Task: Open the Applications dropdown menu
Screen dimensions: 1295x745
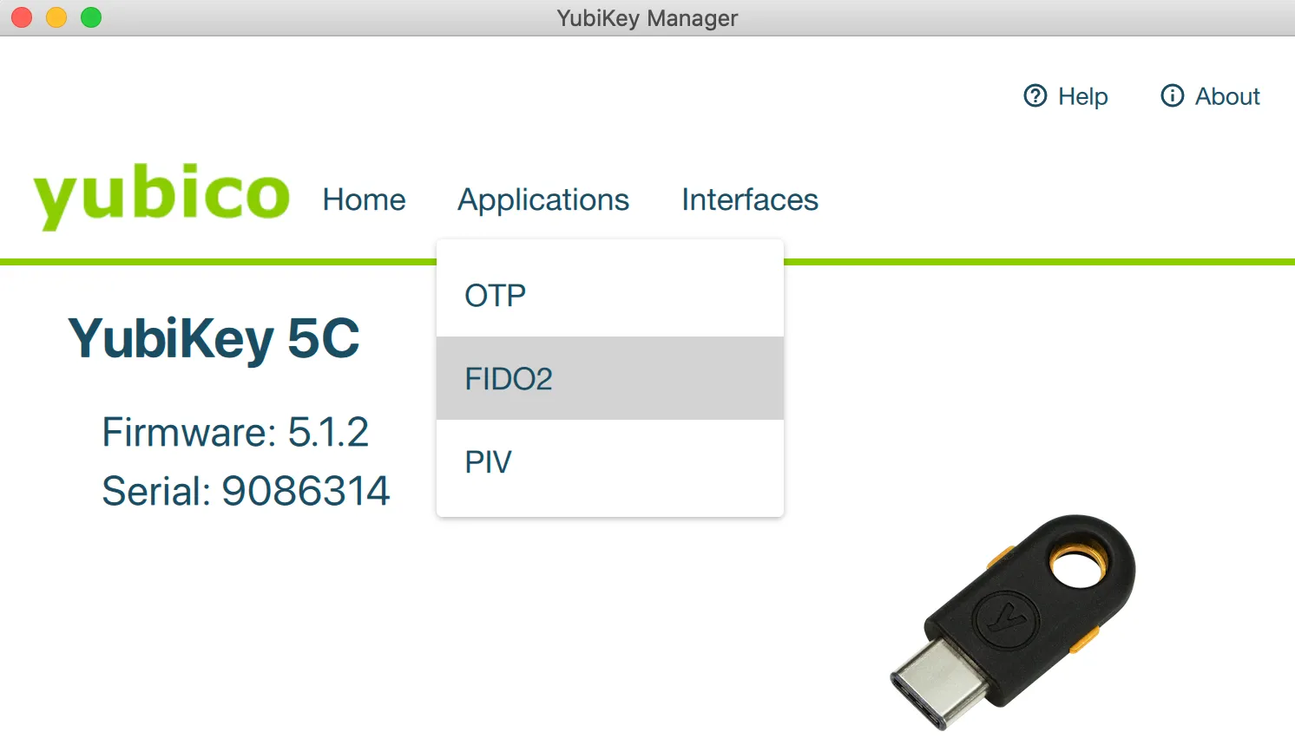Action: [543, 199]
